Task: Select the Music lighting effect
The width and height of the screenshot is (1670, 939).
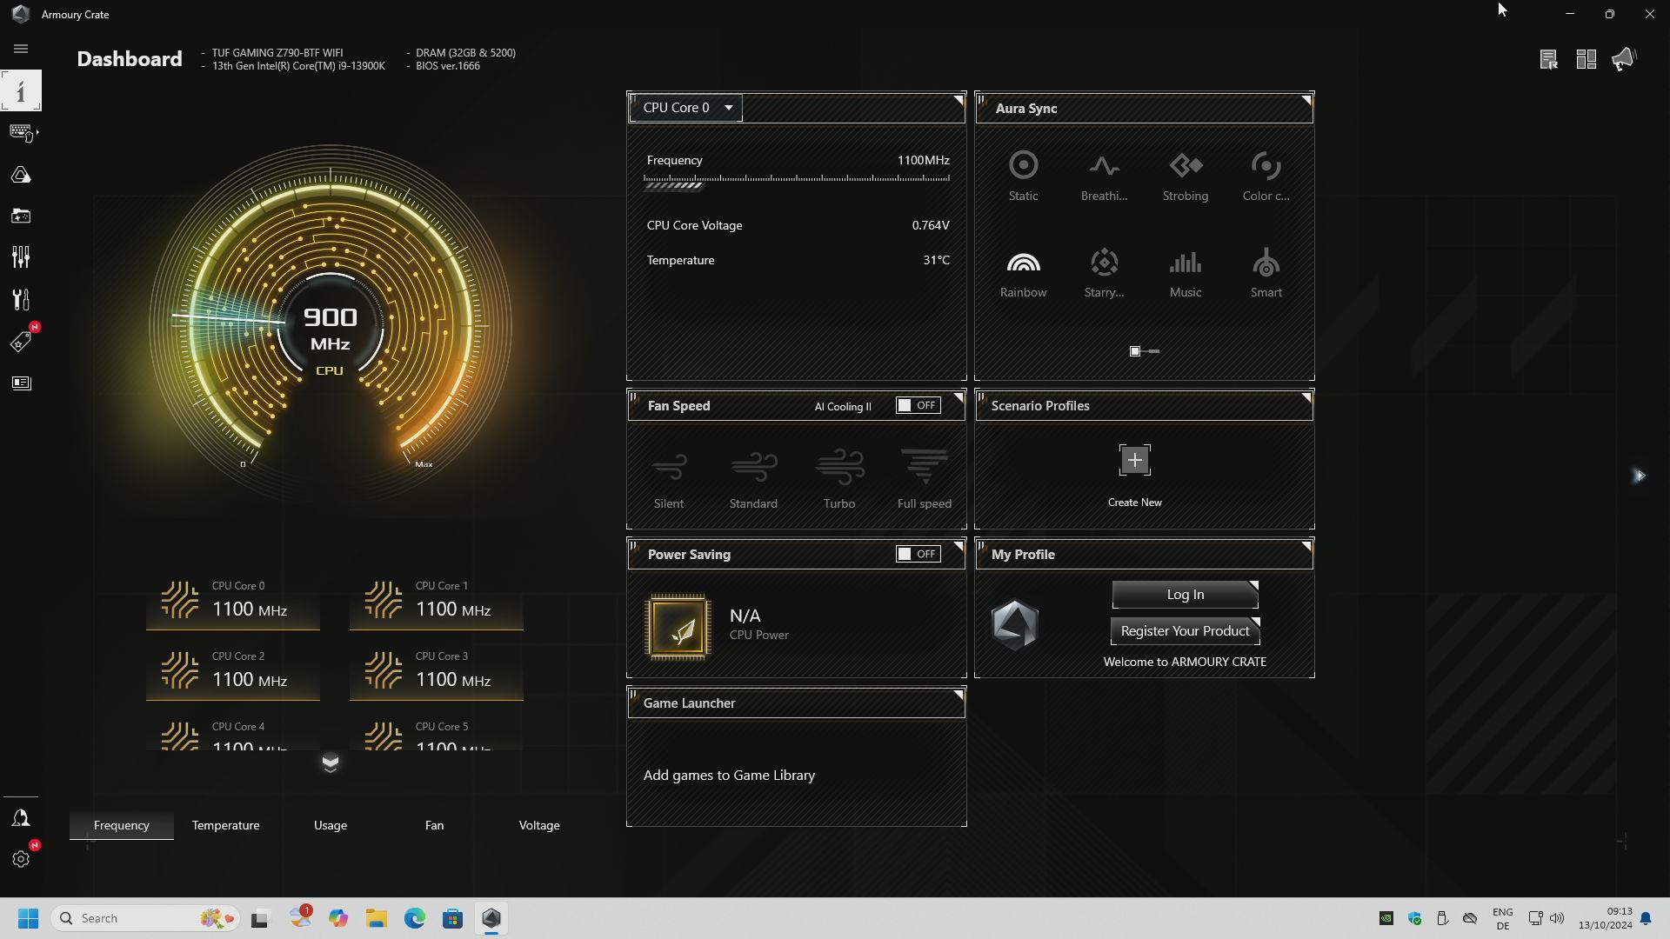Action: tap(1186, 273)
